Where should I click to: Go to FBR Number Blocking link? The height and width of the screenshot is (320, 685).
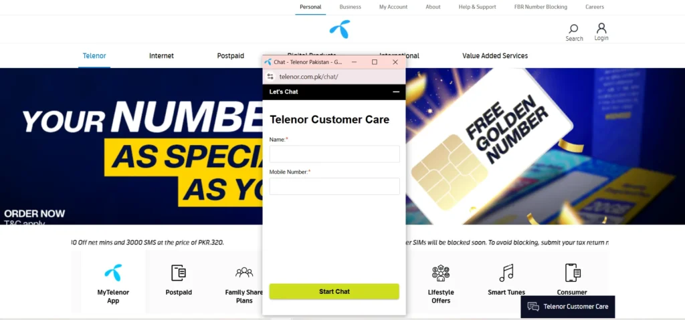coord(541,7)
